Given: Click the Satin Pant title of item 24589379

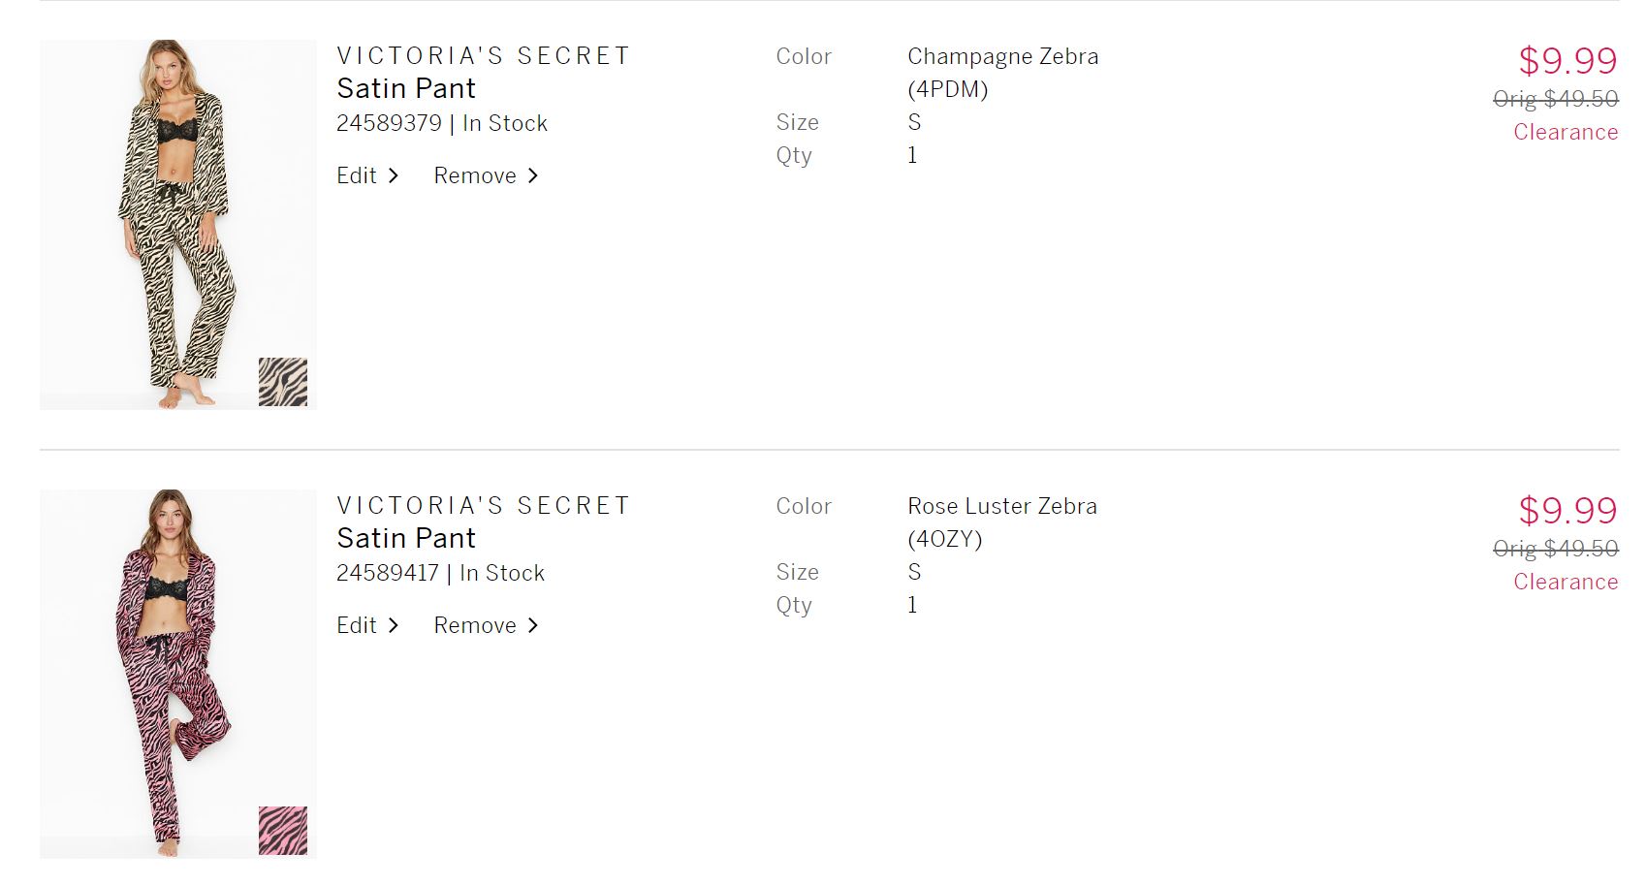Looking at the screenshot, I should click(406, 88).
